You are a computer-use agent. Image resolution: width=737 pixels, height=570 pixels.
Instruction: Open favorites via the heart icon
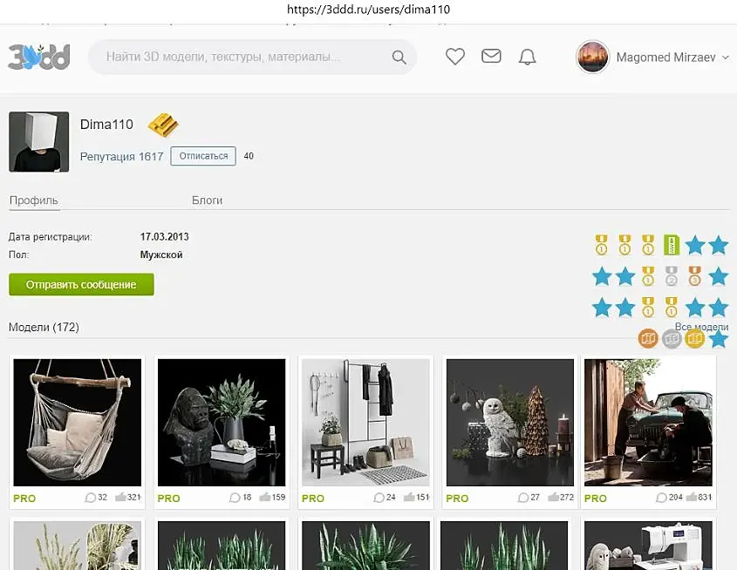click(455, 57)
